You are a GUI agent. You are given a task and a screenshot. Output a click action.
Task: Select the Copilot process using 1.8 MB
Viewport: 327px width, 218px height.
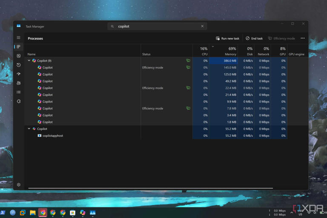[166, 122]
